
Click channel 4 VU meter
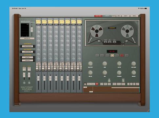pos(56,22)
